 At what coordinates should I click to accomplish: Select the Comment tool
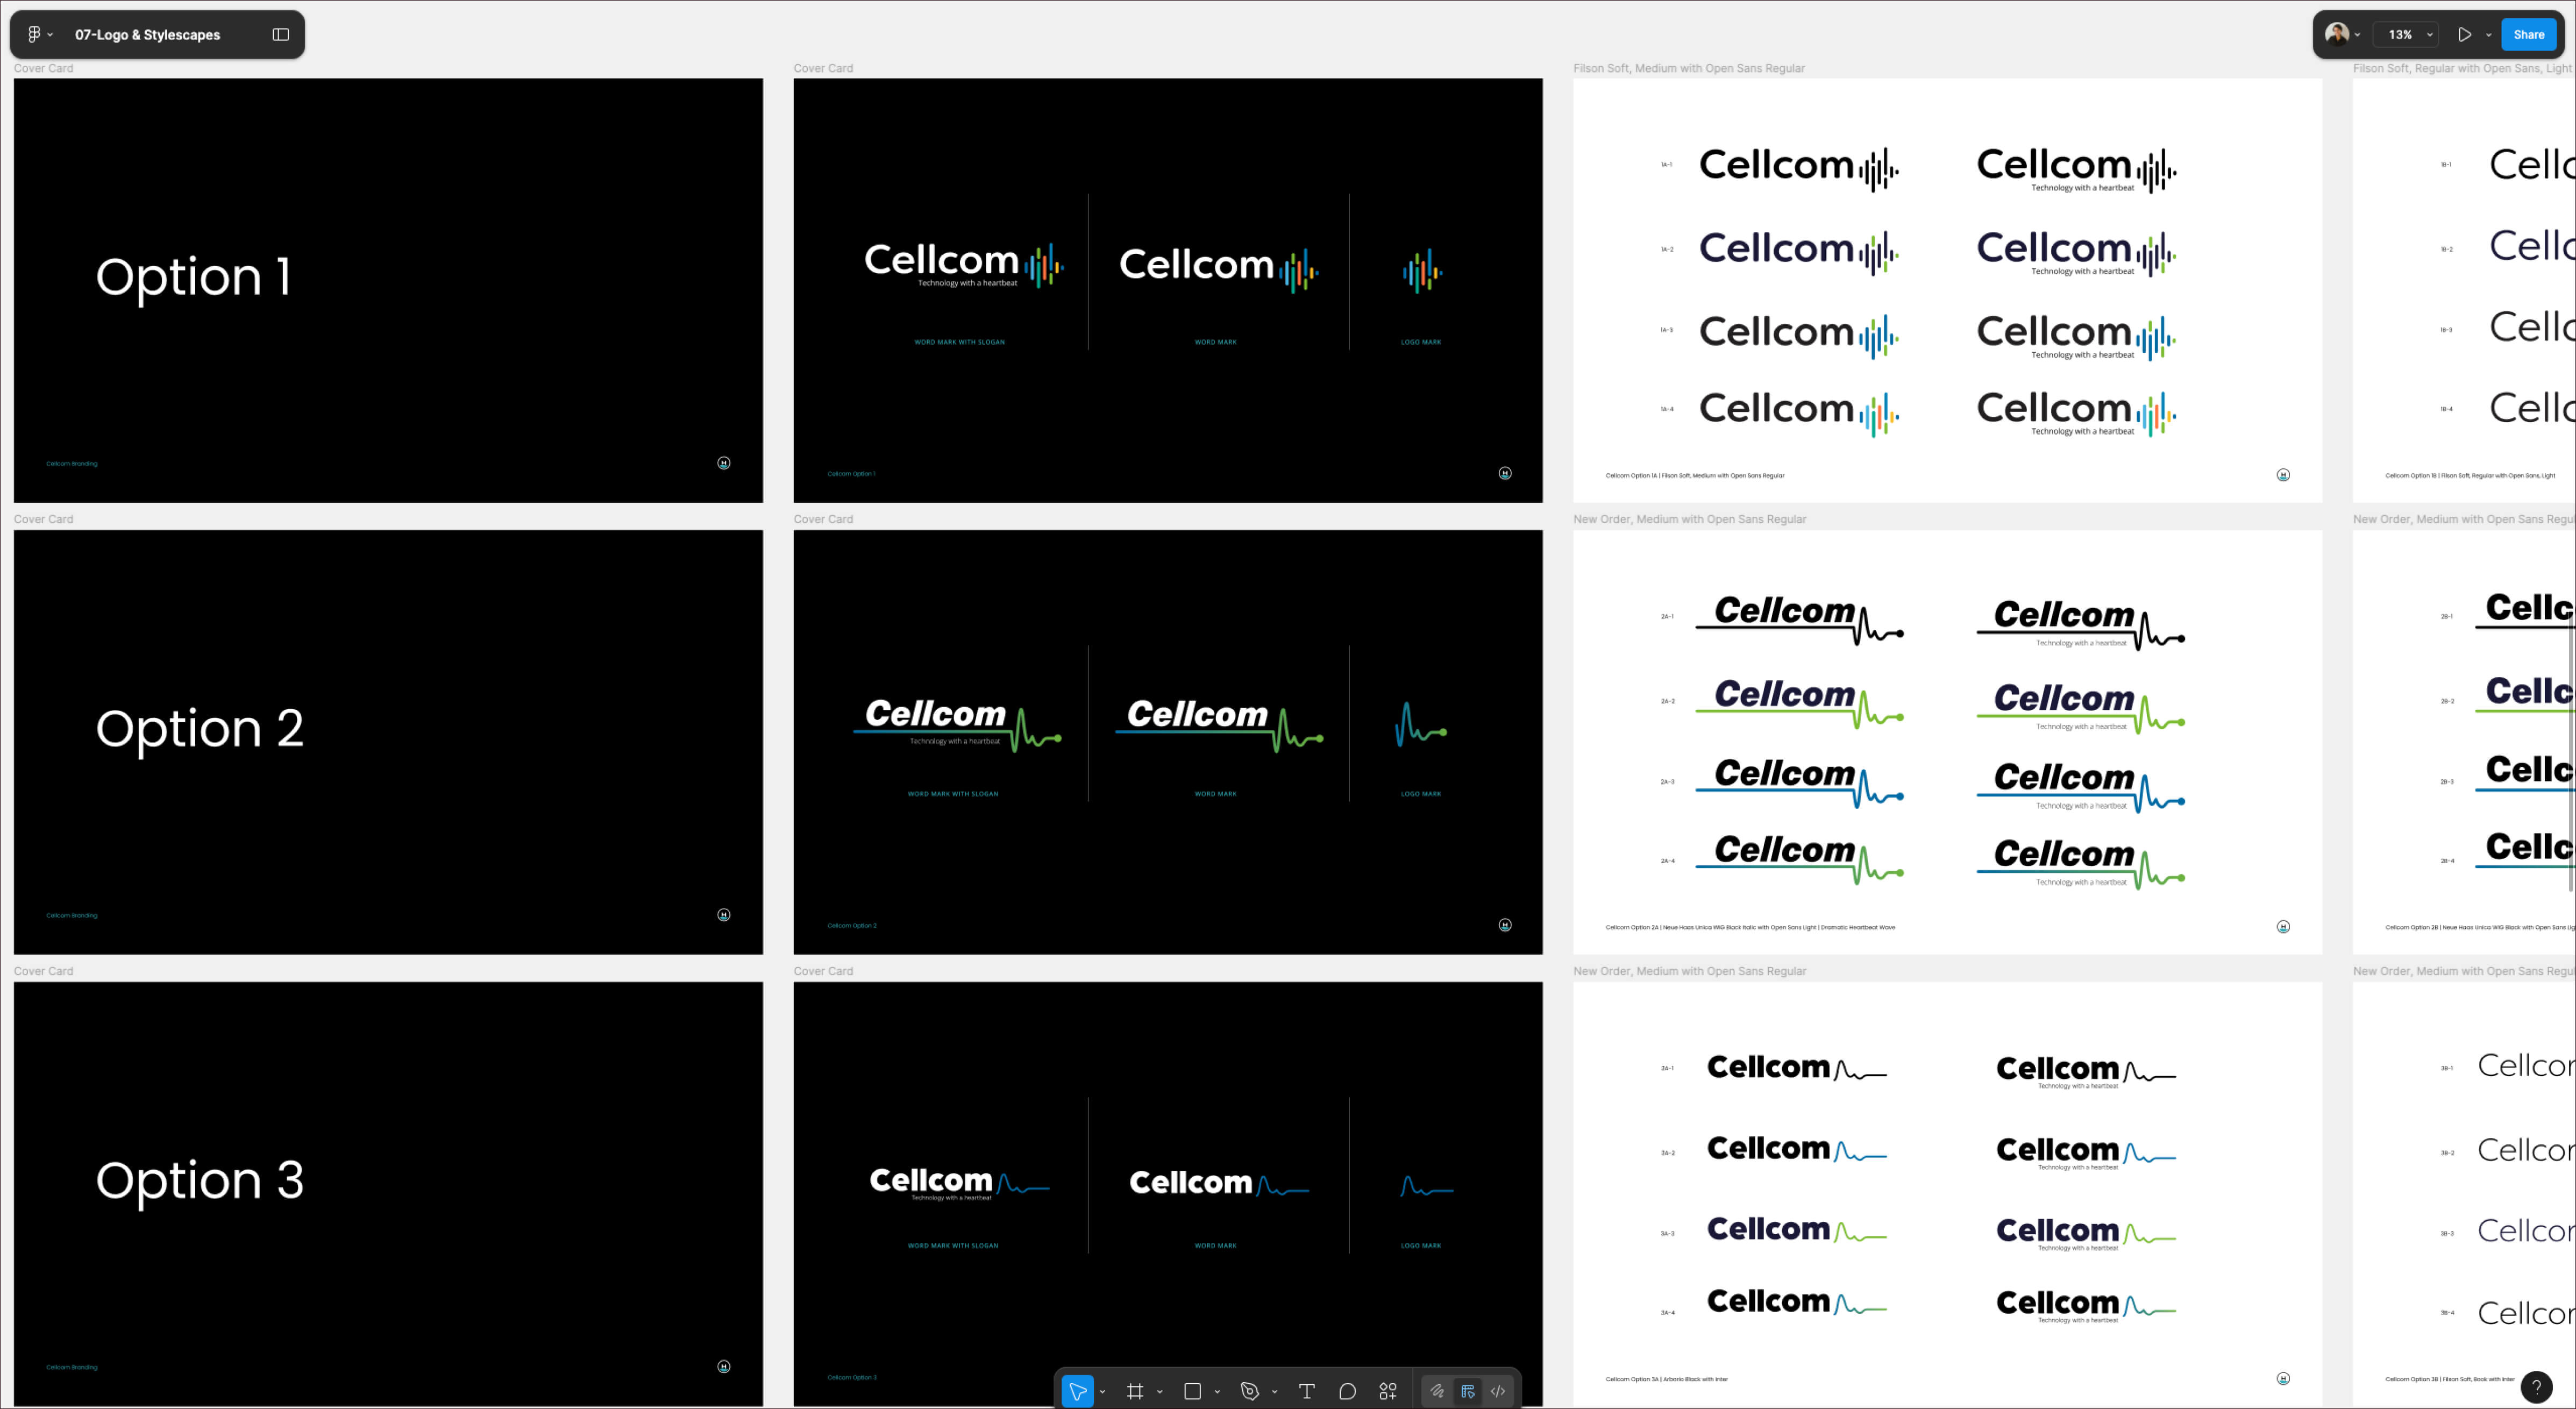point(1347,1390)
